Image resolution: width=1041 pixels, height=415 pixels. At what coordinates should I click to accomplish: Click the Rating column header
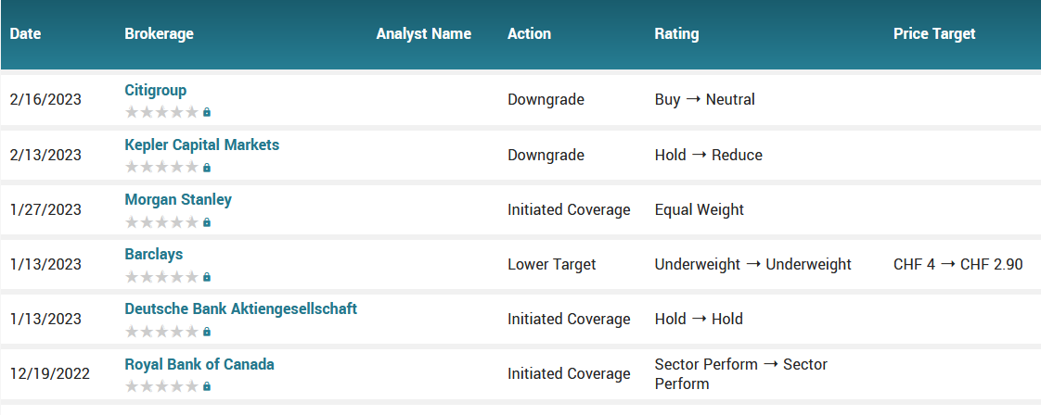(x=676, y=33)
